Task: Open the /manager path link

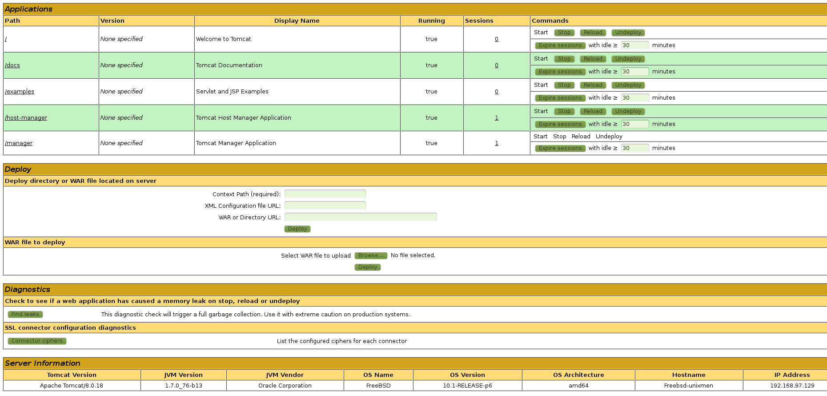Action: pyautogui.click(x=19, y=143)
